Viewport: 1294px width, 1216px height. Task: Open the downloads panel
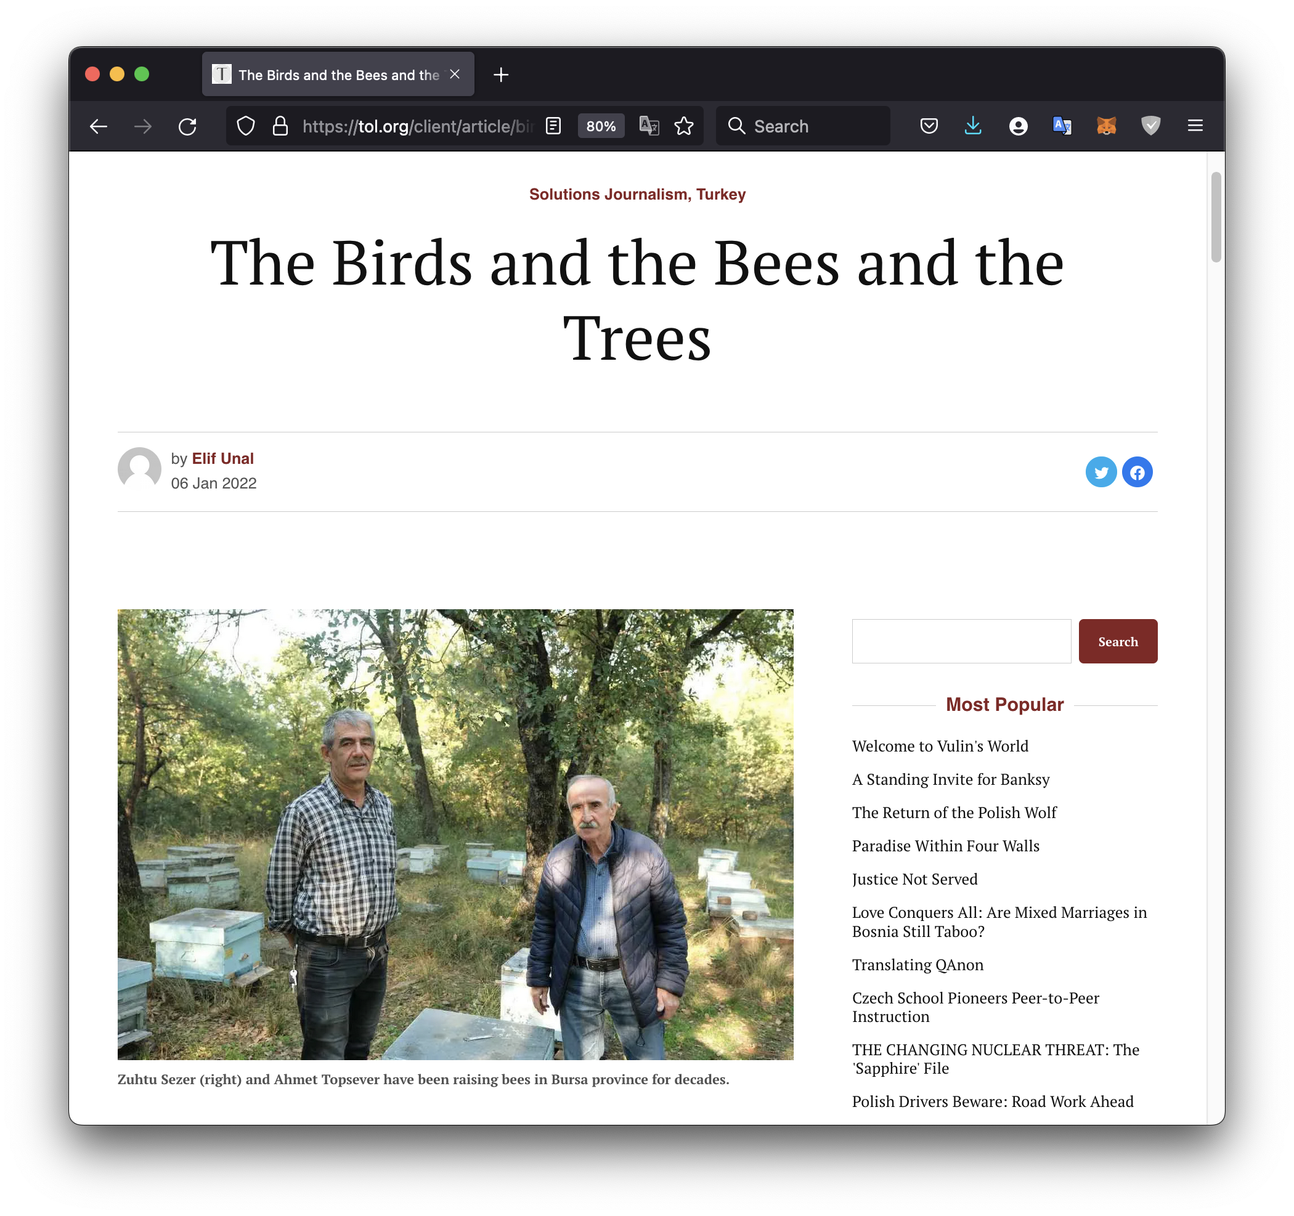[973, 126]
